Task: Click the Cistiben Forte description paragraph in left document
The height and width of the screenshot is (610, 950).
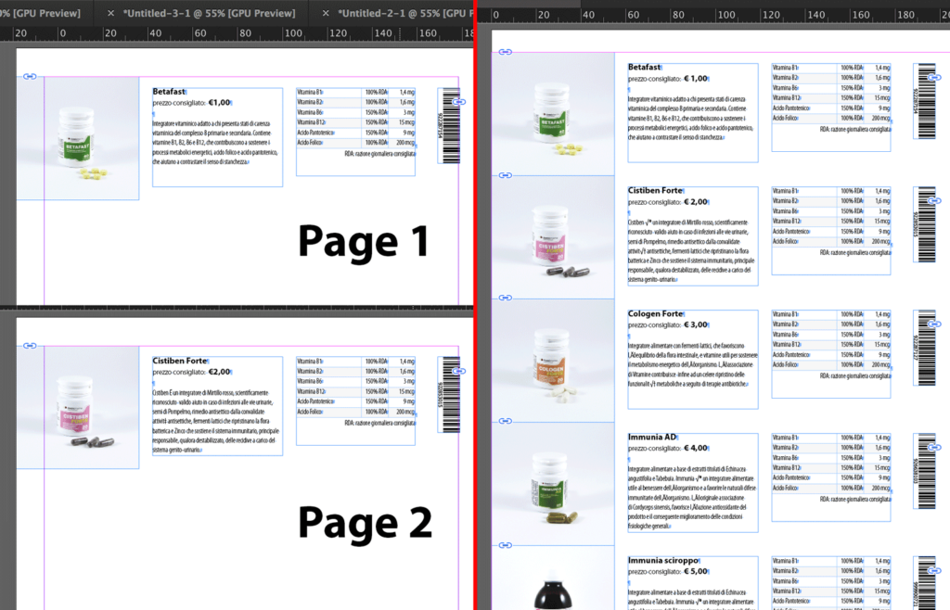Action: tap(215, 421)
